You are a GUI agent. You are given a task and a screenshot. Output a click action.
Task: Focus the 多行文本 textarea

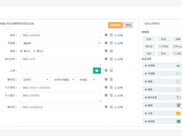[x=61, y=61]
